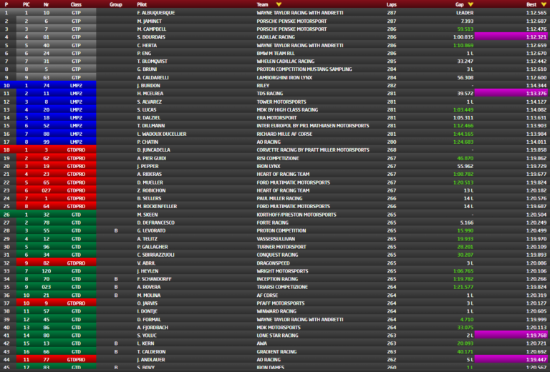Click team INCEPTION RACING
Screen dimensions: 550x372
(x=277, y=279)
